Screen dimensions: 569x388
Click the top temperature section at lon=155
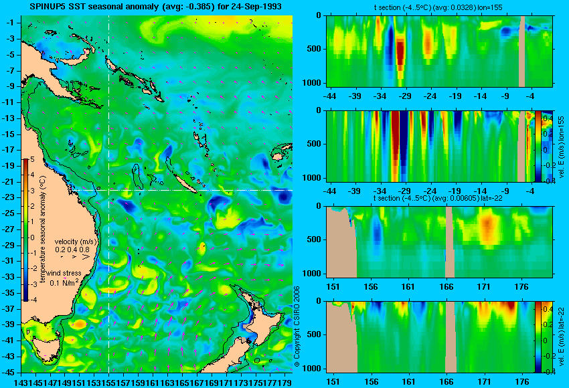pos(440,51)
